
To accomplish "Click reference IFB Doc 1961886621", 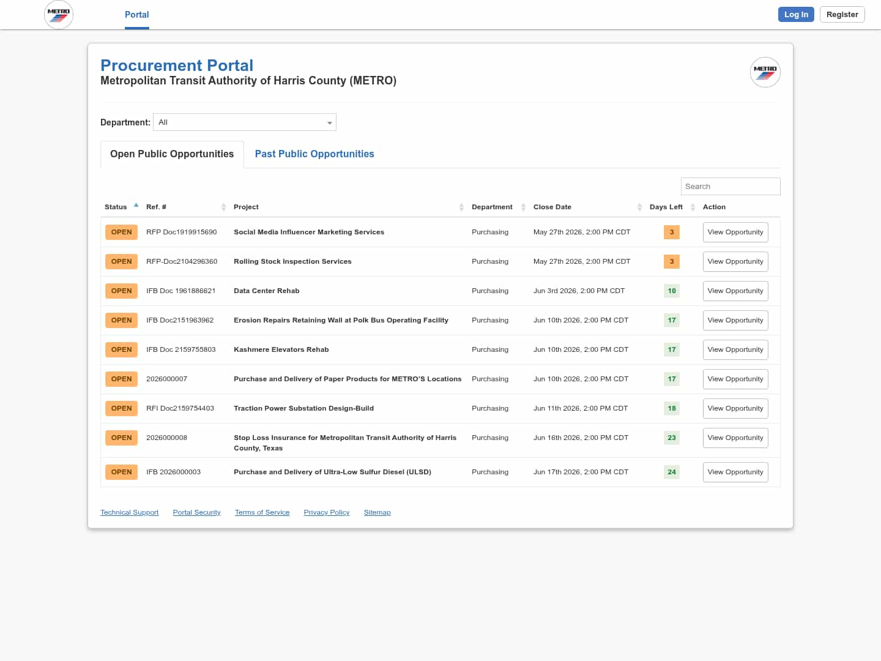I will pyautogui.click(x=181, y=291).
